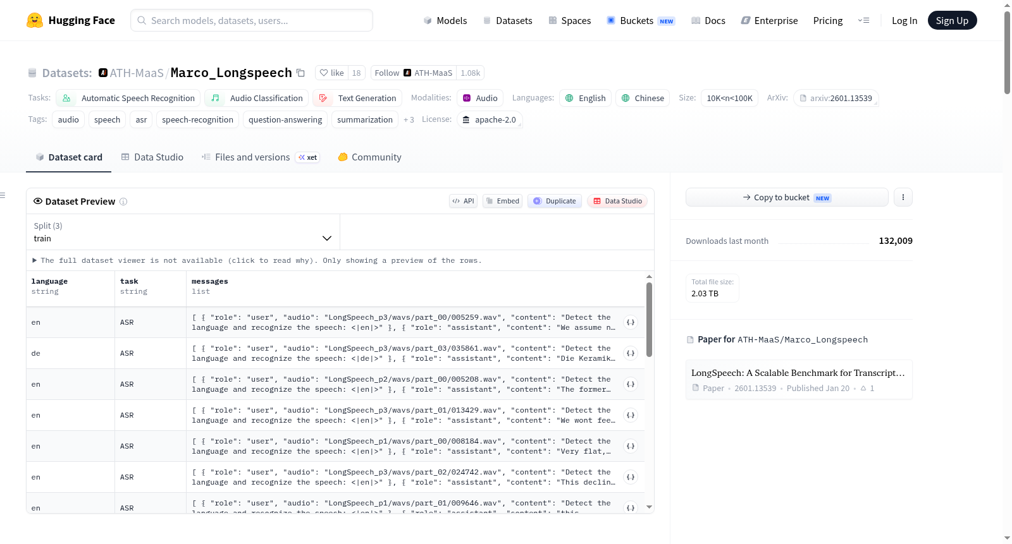
Task: Open the Community tab
Action: click(370, 157)
